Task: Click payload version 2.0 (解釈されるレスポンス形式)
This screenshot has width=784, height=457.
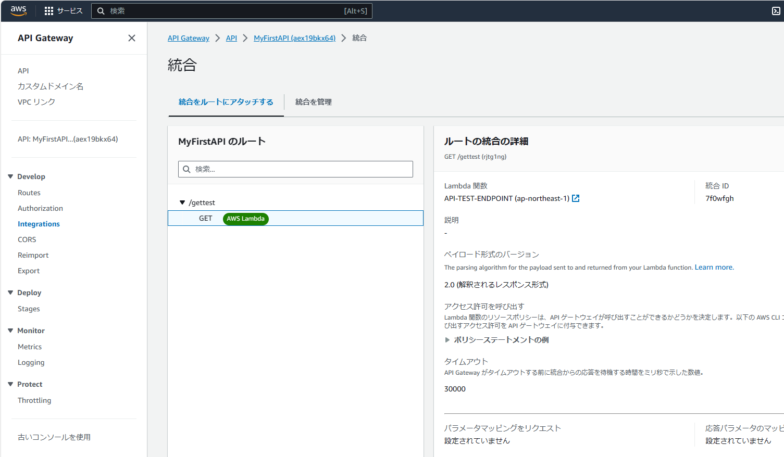Action: coord(496,285)
